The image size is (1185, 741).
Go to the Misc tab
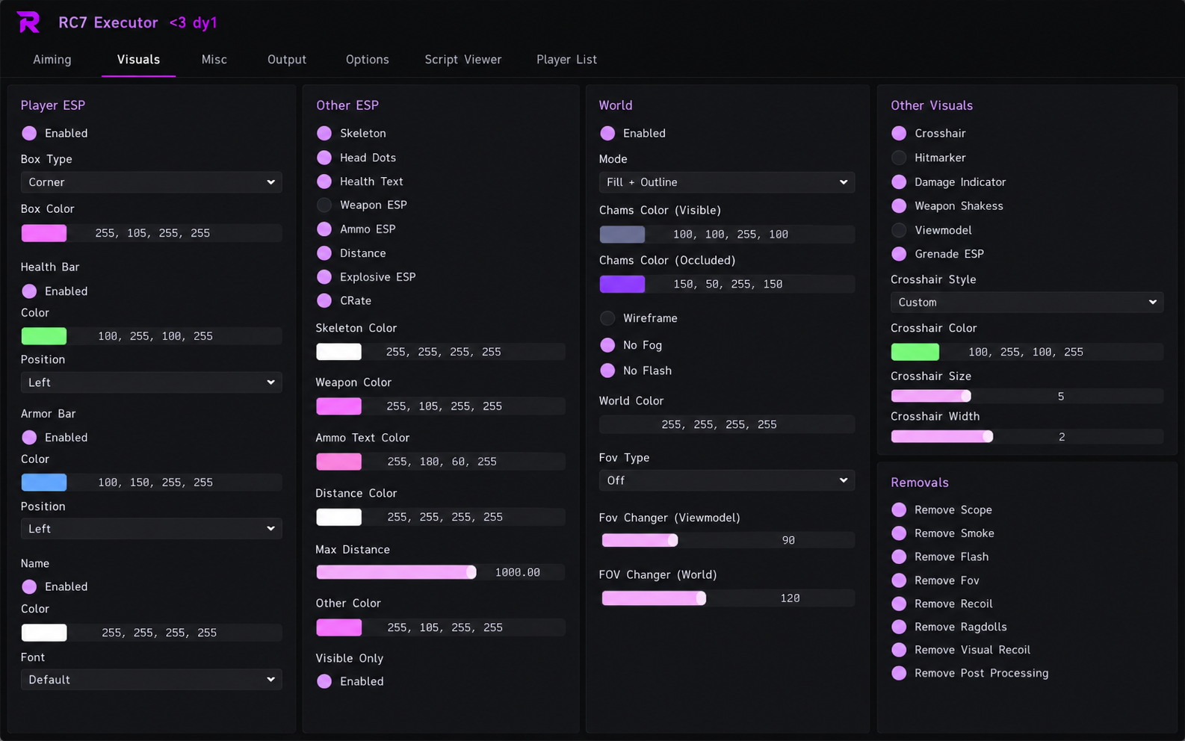pyautogui.click(x=214, y=60)
